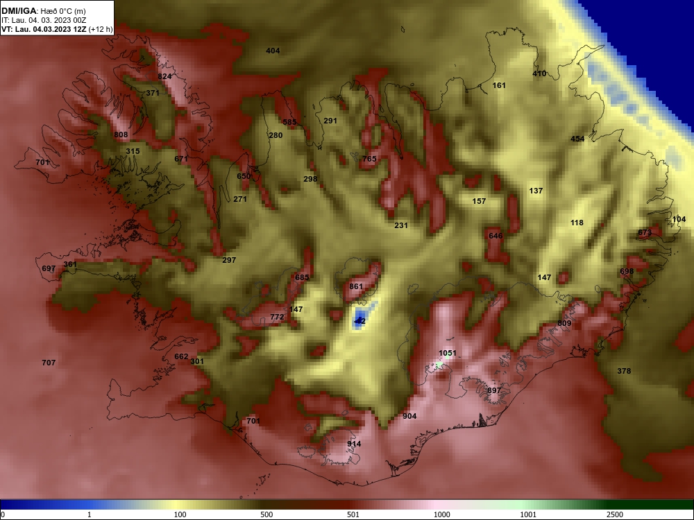Click the map value 291
The height and width of the screenshot is (520, 694).
coord(330,121)
